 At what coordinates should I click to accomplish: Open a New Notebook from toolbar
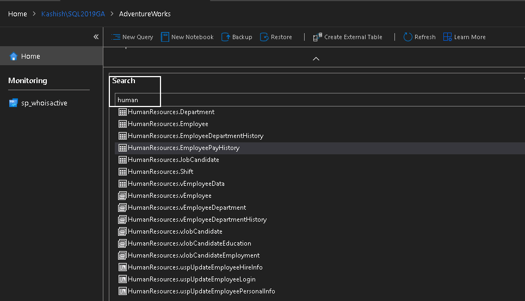click(x=165, y=37)
